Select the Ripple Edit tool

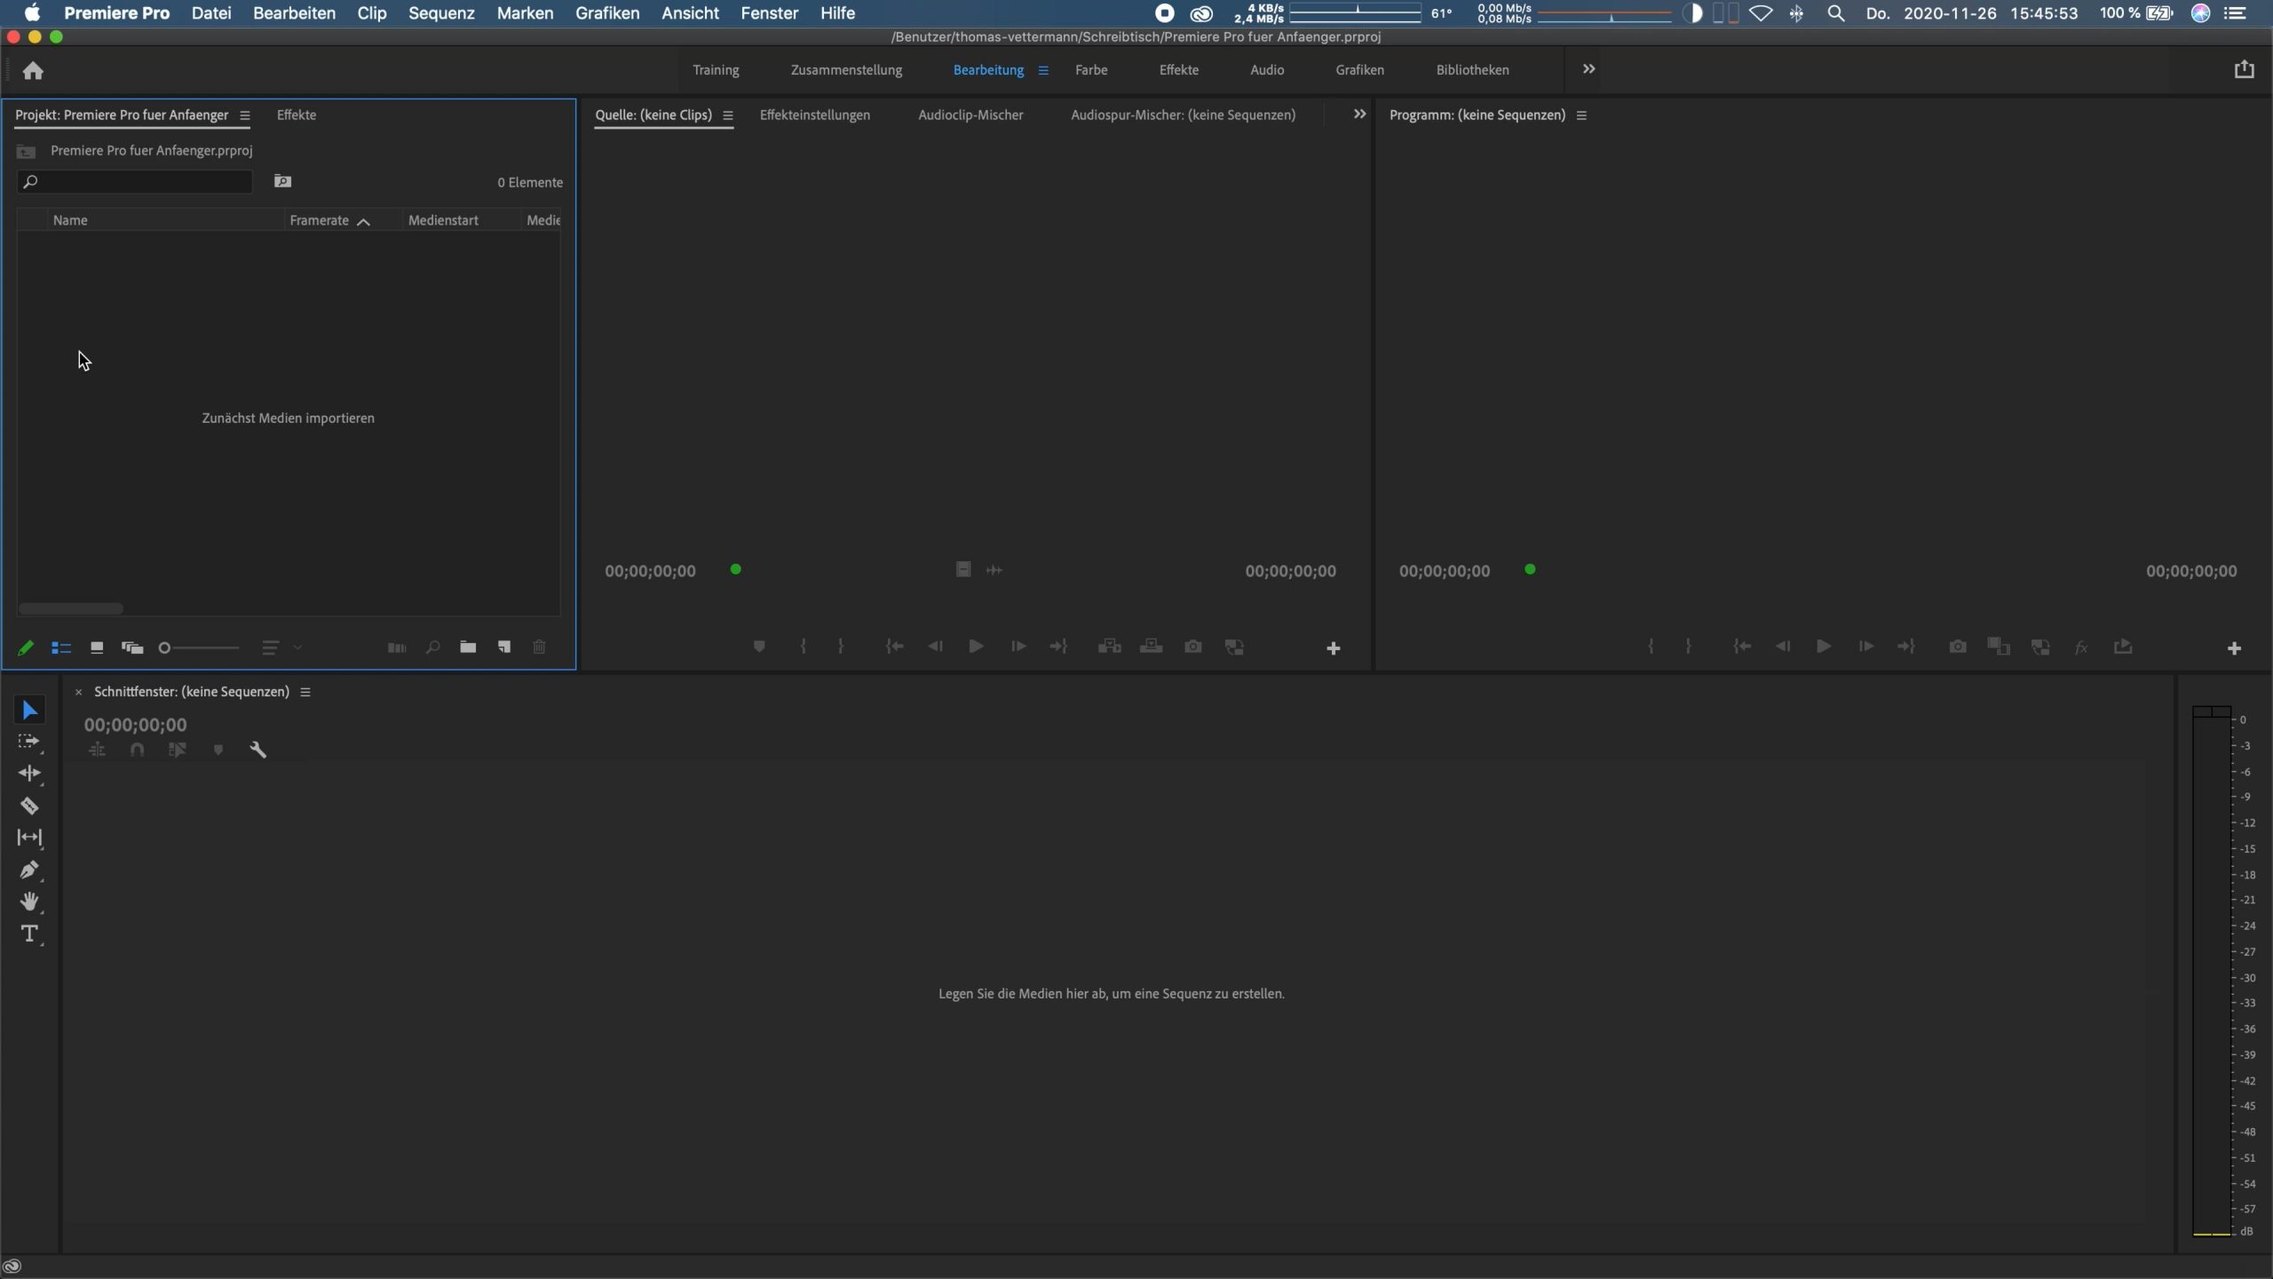point(29,774)
